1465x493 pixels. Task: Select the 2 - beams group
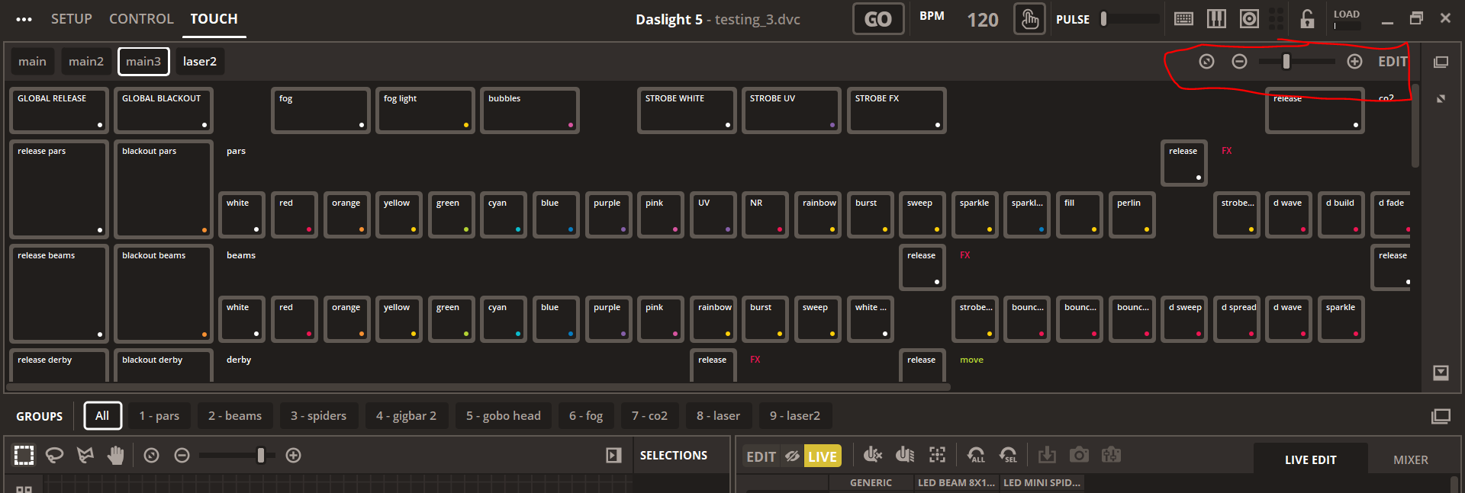235,416
